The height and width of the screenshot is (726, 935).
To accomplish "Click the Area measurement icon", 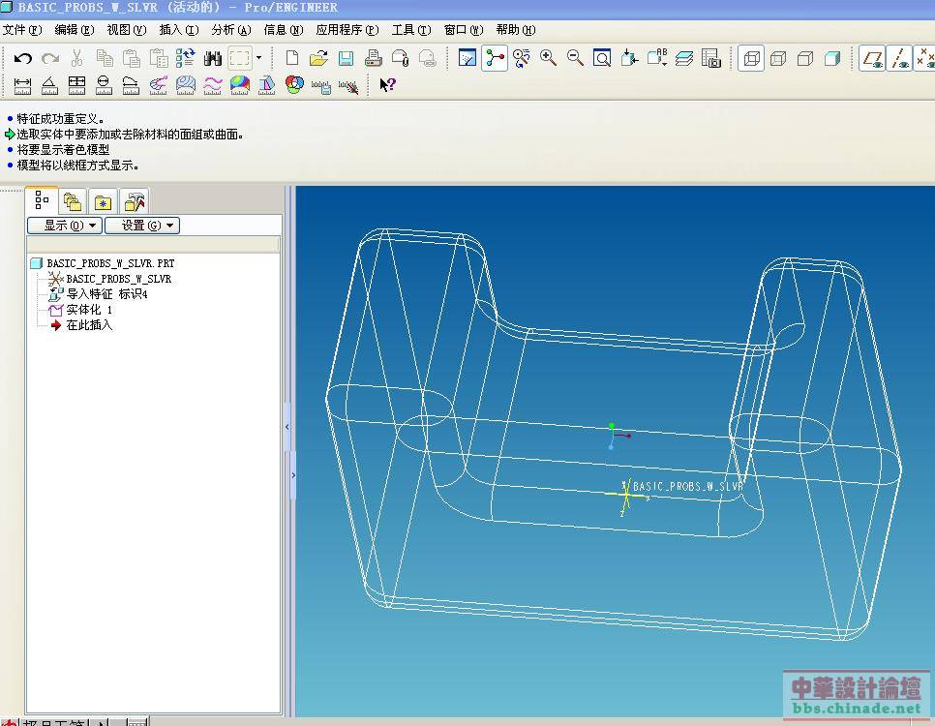I will tap(76, 85).
